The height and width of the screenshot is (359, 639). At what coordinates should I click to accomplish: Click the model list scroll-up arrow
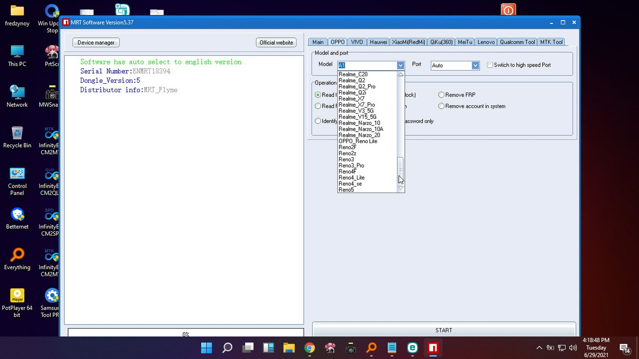click(400, 75)
